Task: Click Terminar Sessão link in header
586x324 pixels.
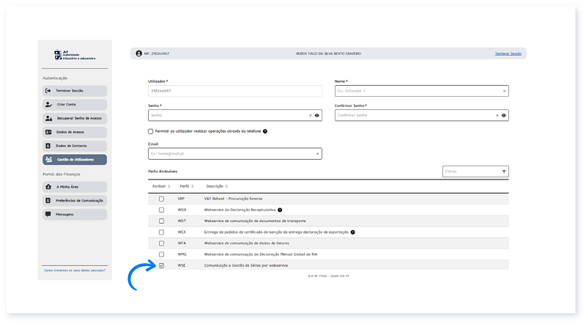Action: point(510,54)
